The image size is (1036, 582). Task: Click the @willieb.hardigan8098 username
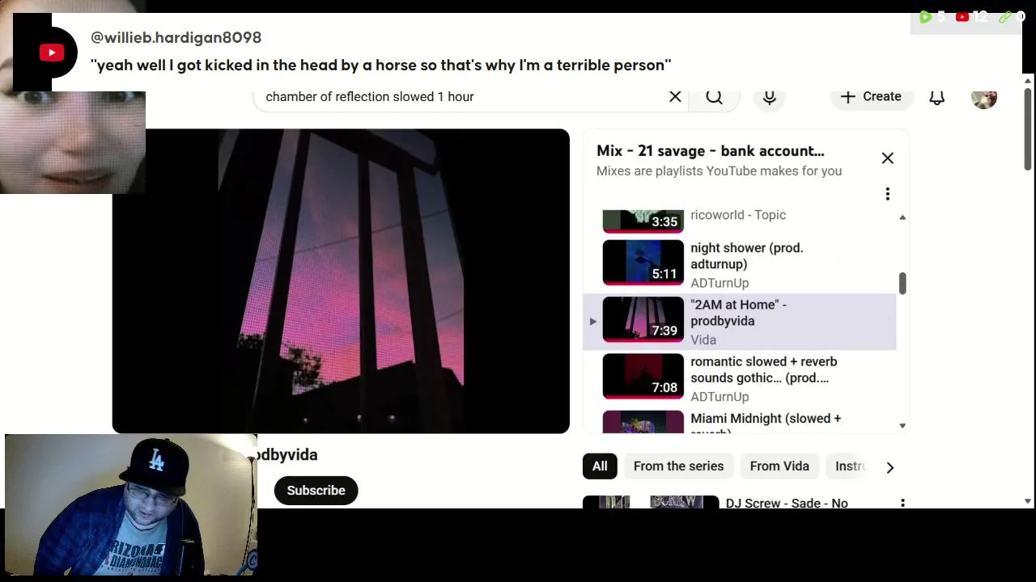tap(176, 37)
